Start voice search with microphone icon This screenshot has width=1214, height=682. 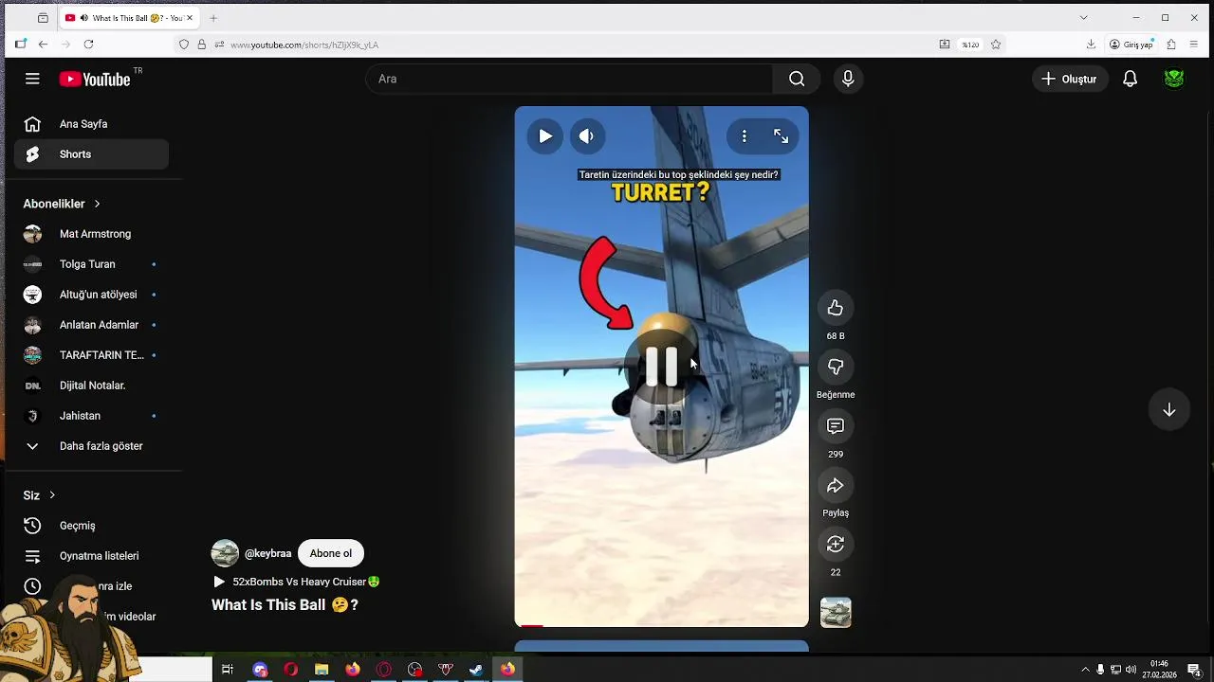point(848,79)
